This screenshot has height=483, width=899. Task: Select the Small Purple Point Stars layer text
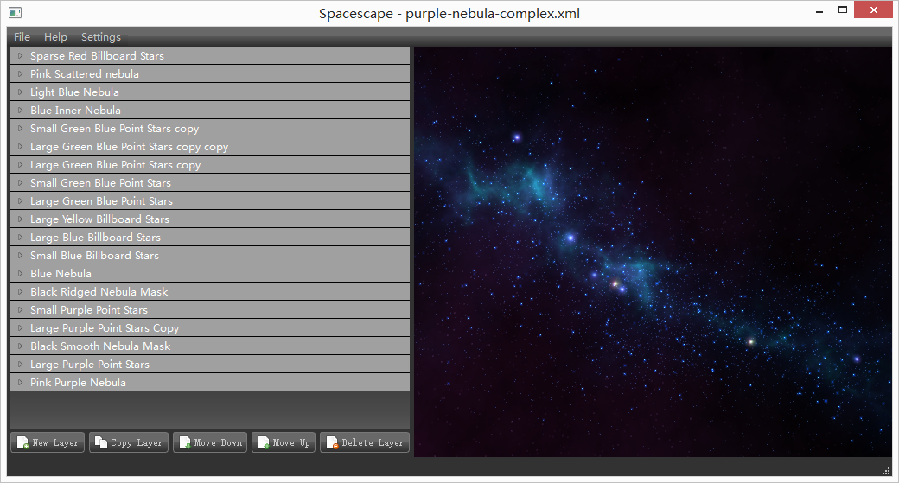(89, 310)
